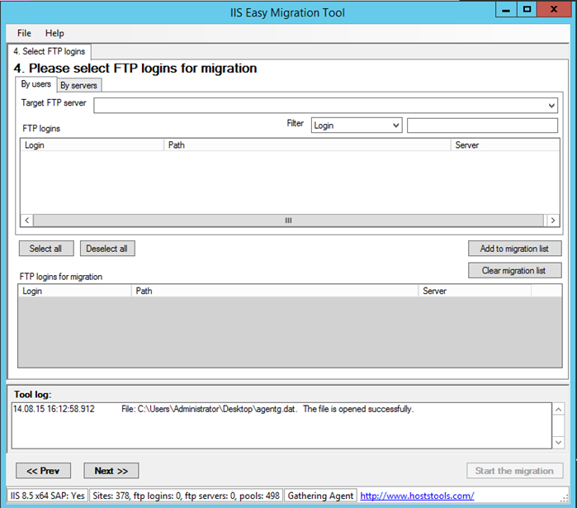This screenshot has height=508, width=577.
Task: Open the hoststools.com link
Action: click(417, 496)
